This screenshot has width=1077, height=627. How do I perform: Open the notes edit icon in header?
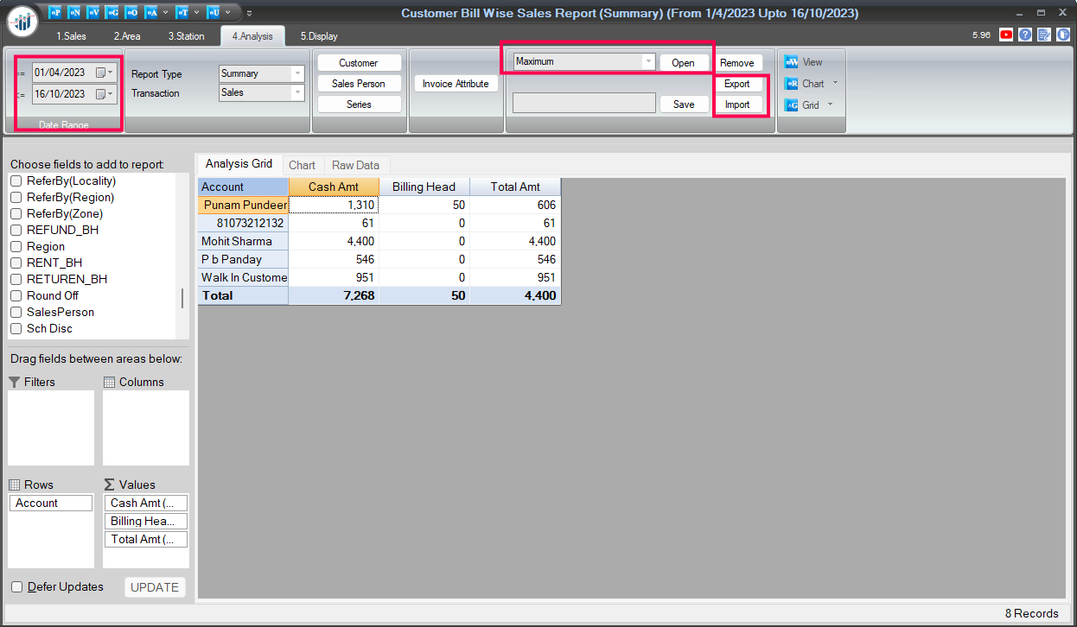[x=1044, y=35]
